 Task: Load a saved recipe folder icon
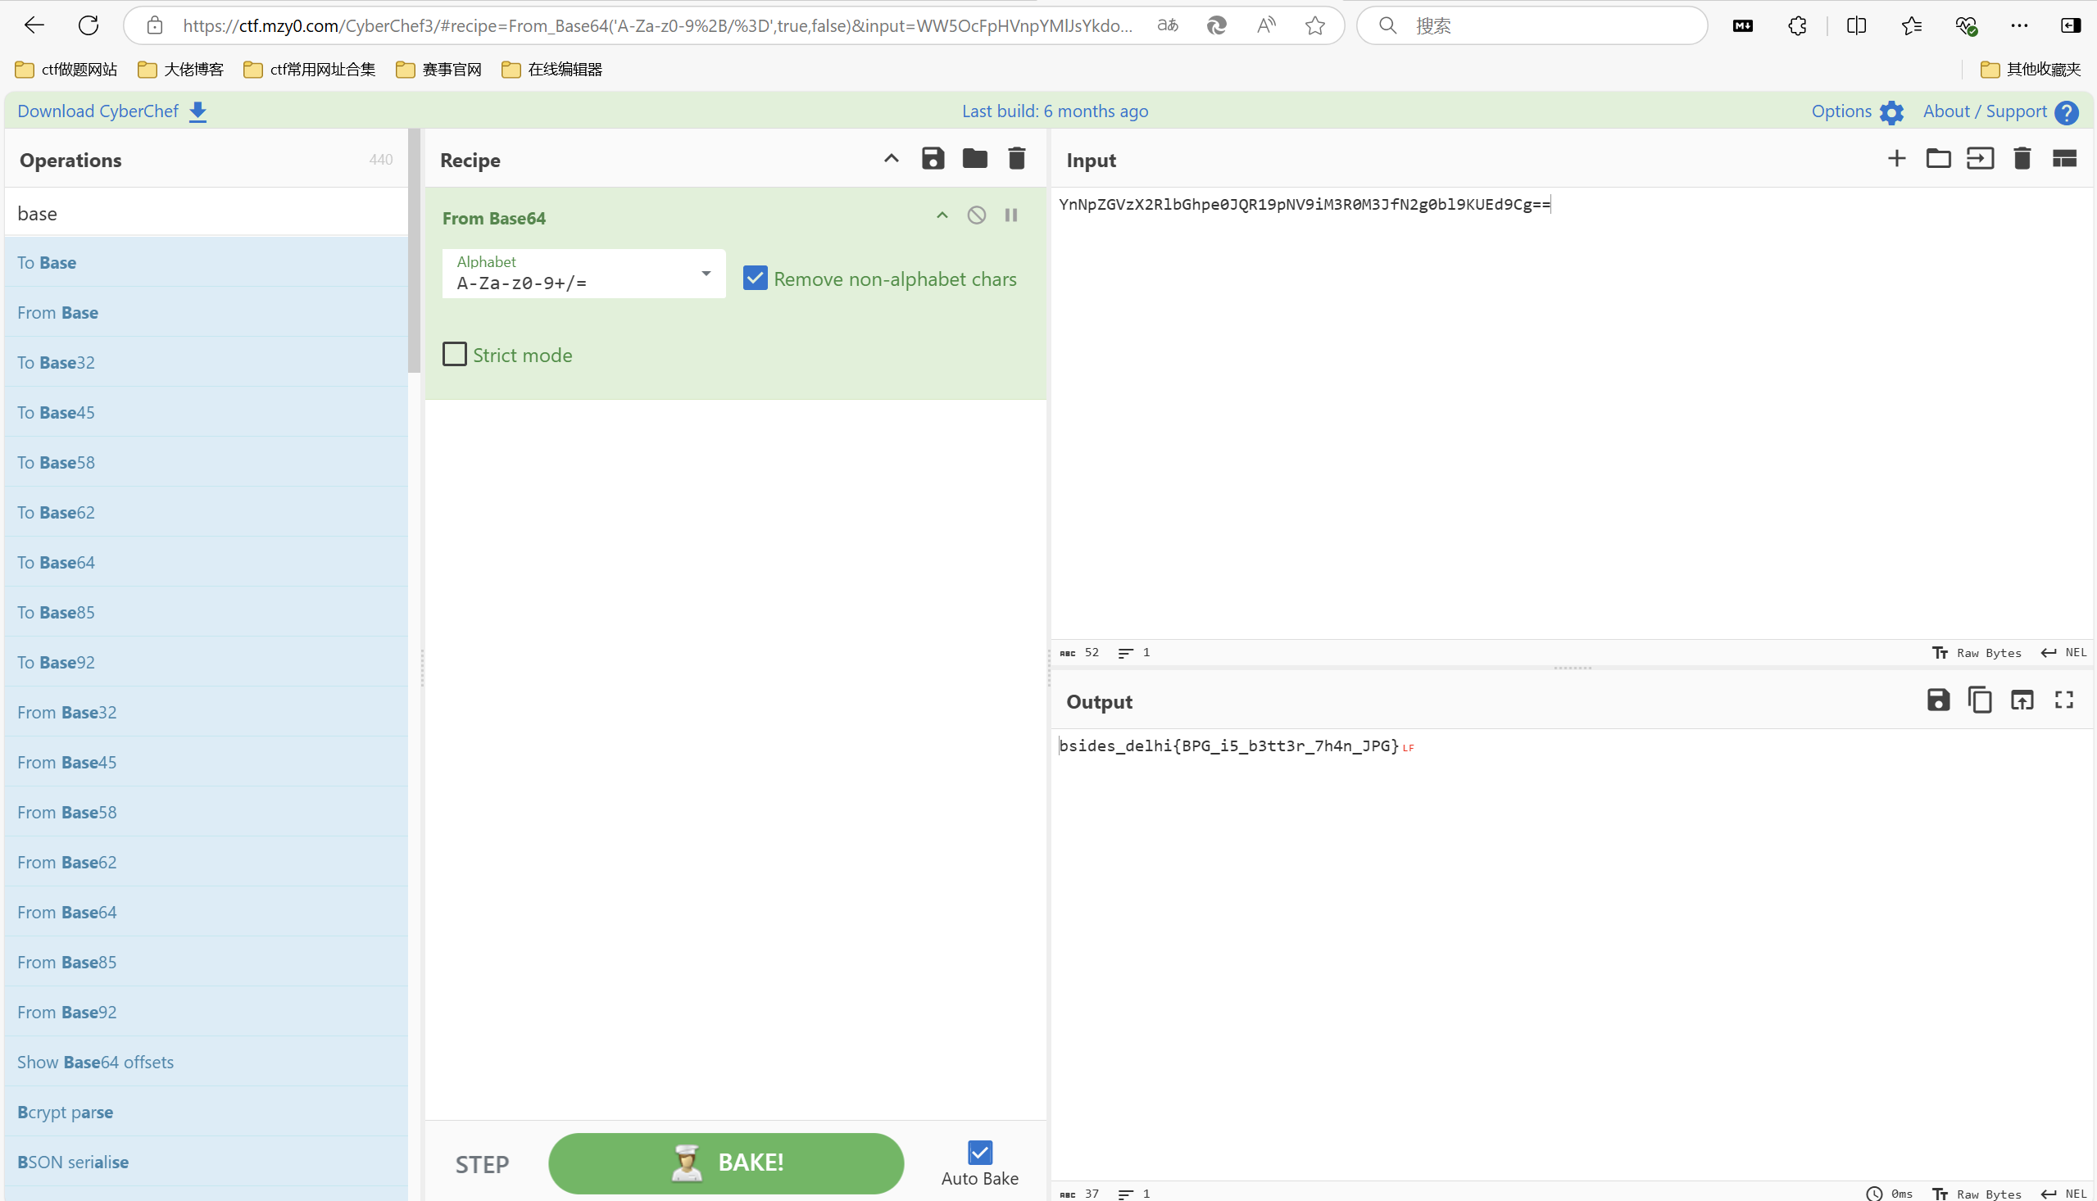click(x=975, y=158)
